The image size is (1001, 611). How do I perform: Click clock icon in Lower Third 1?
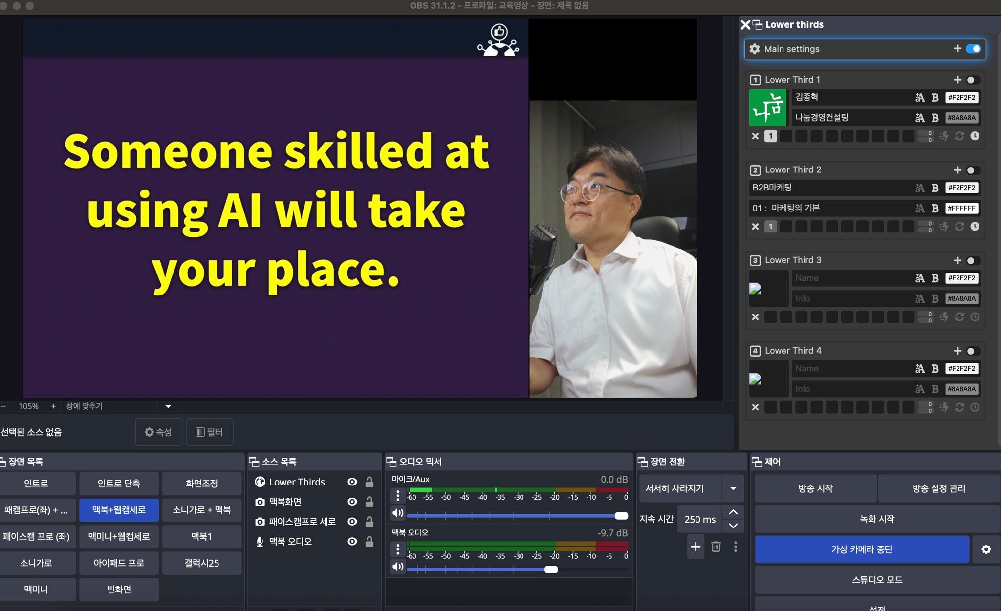pyautogui.click(x=975, y=136)
